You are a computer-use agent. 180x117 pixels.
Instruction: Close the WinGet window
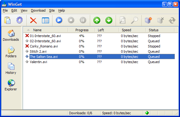point(175,4)
